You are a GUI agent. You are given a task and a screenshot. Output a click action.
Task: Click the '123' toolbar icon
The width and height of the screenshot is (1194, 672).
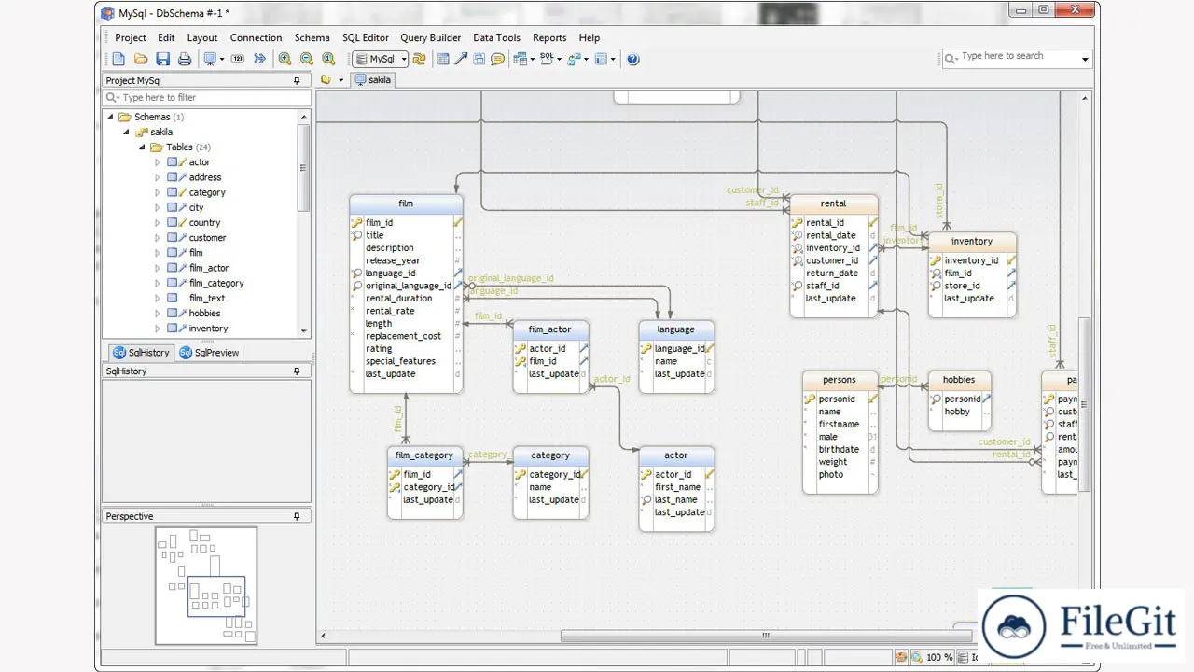(x=238, y=59)
